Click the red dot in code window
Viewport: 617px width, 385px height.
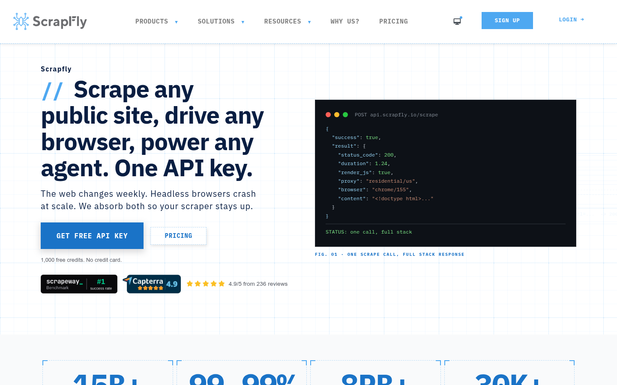(328, 115)
